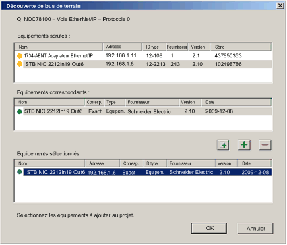Click Corresp. header in selected devices list
Image resolution: width=287 pixels, height=245 pixels.
pyautogui.click(x=131, y=163)
